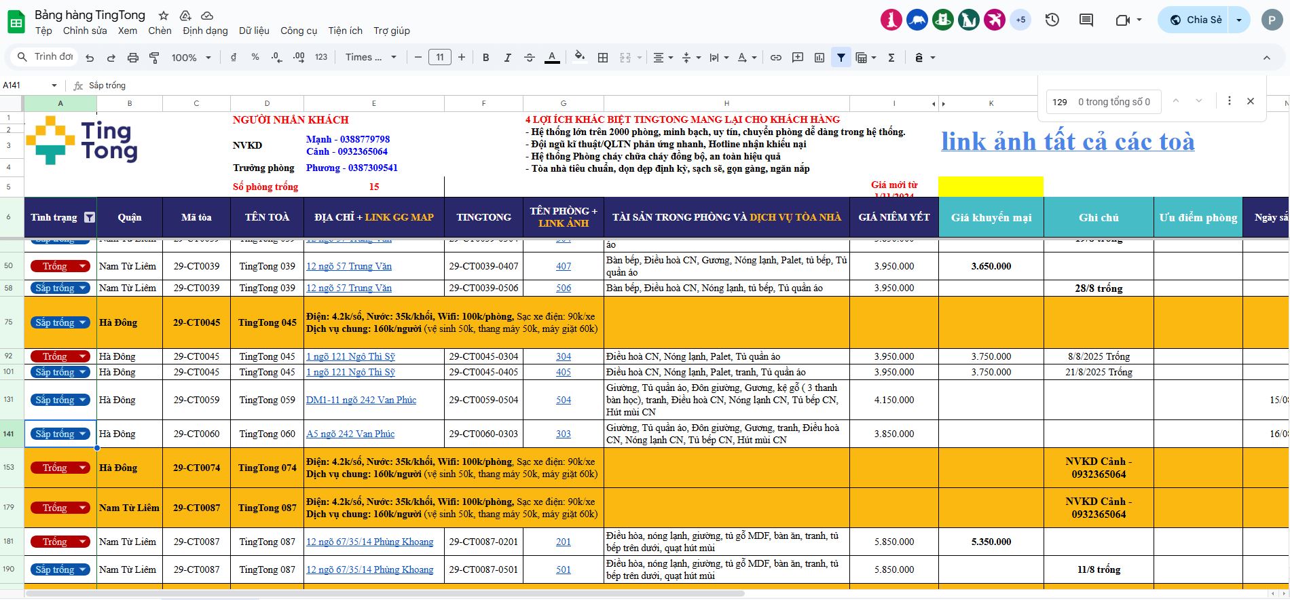Click the fill color paint bucket
The height and width of the screenshot is (600, 1290).
[579, 58]
